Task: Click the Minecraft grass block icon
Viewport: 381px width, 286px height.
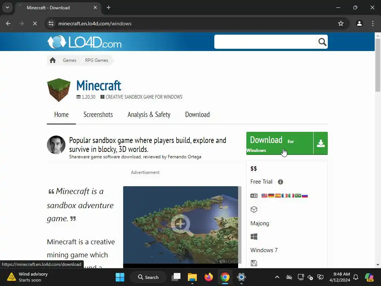Action: [x=59, y=90]
